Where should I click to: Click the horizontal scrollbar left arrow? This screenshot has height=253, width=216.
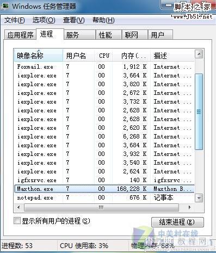[18, 207]
